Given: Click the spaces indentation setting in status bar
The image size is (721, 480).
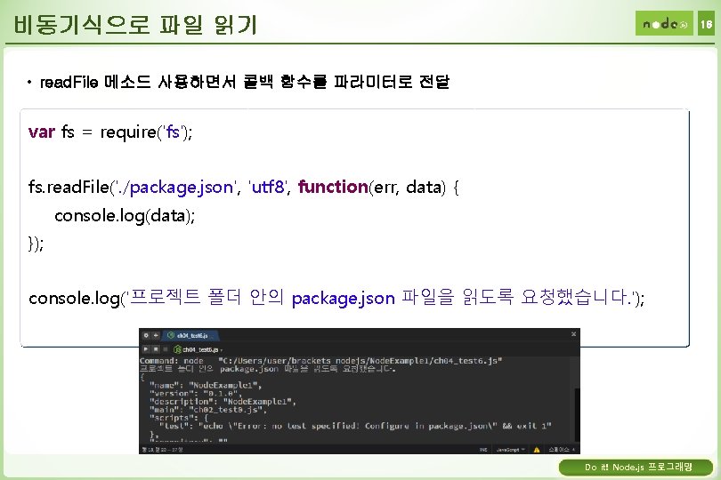Looking at the screenshot, I should point(561,449).
